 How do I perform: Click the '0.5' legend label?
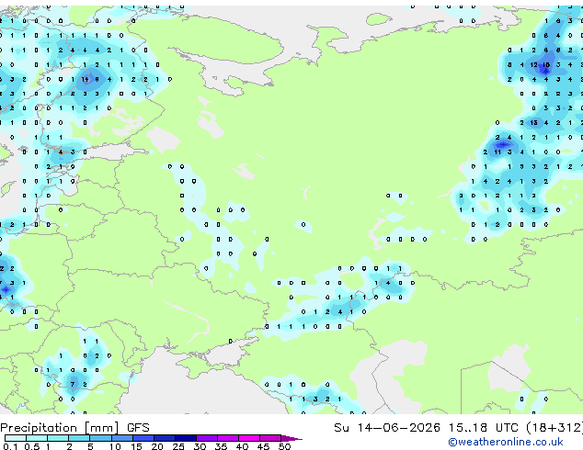pyautogui.click(x=31, y=446)
